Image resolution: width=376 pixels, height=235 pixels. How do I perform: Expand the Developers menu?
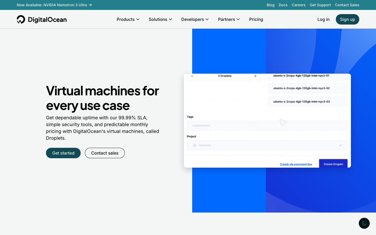[x=195, y=19]
